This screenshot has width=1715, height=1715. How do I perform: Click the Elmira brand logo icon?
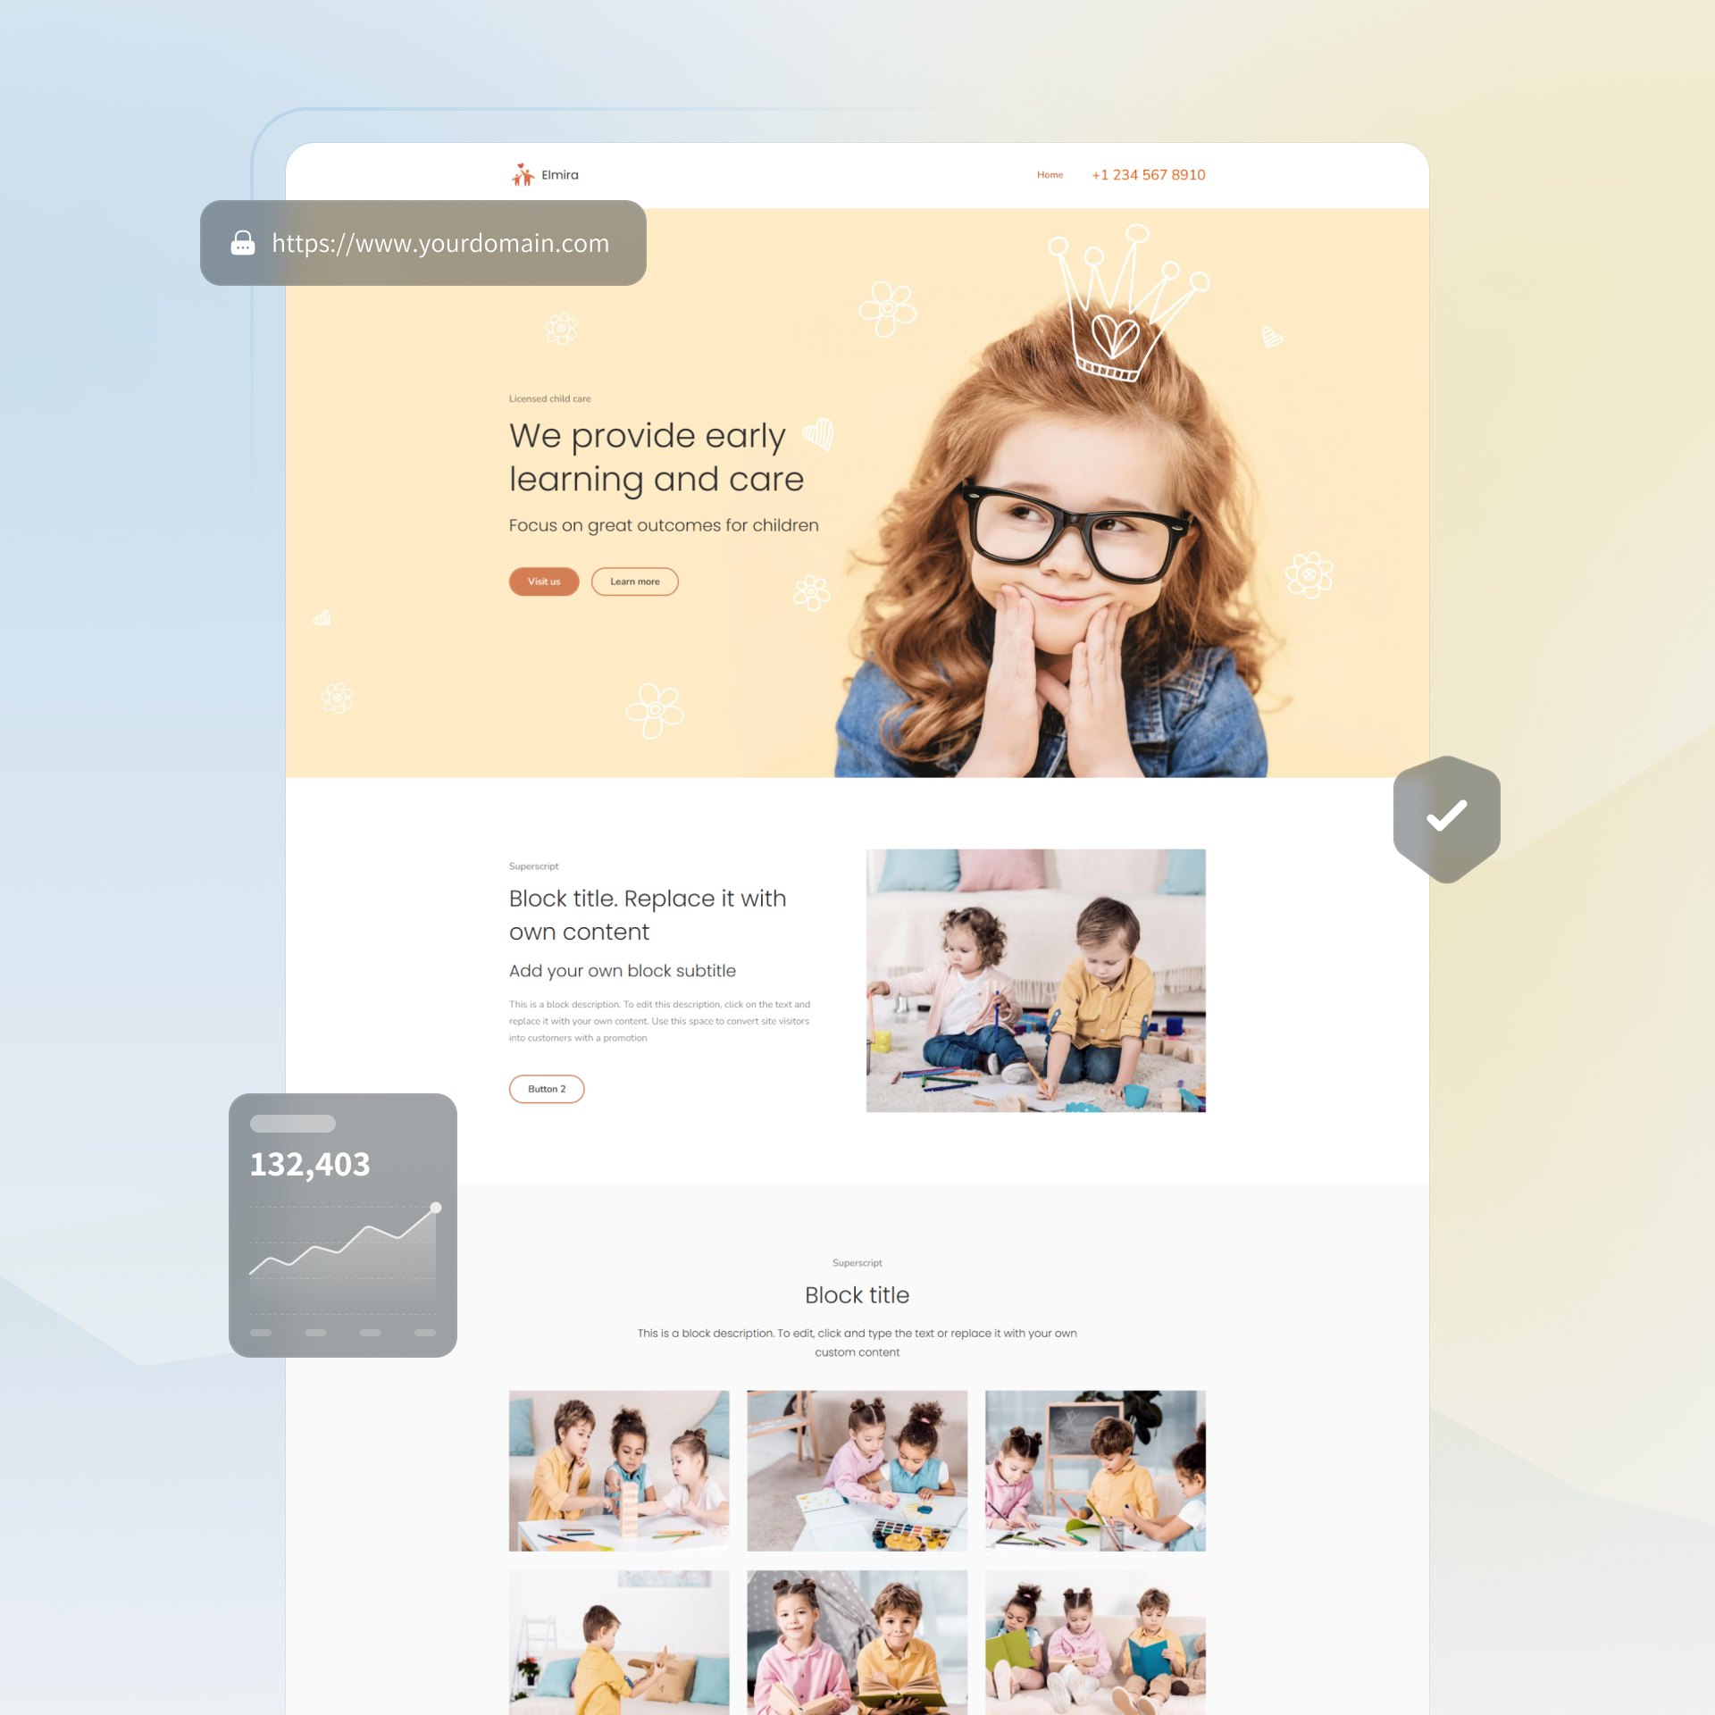520,174
